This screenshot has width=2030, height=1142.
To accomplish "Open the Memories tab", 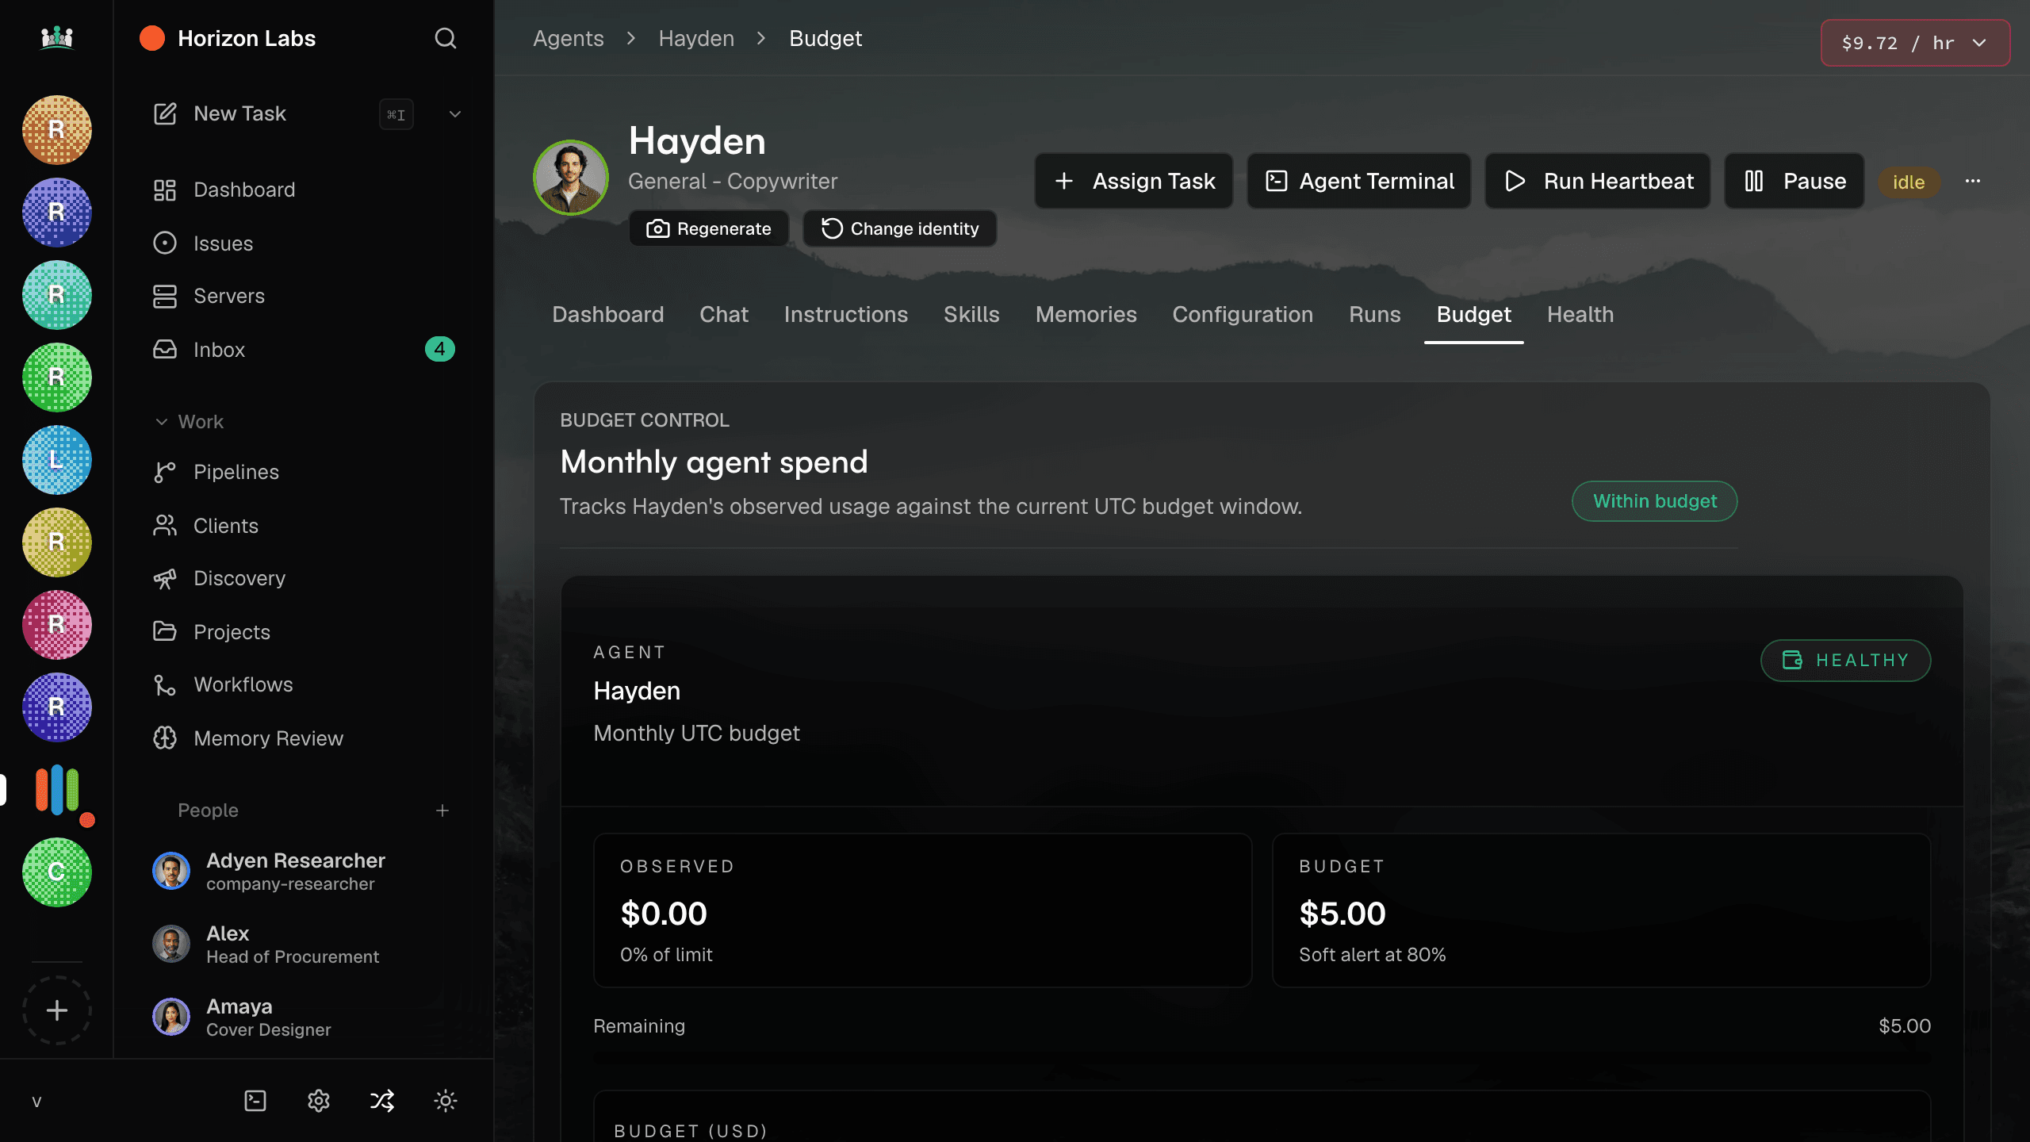I will pos(1086,315).
